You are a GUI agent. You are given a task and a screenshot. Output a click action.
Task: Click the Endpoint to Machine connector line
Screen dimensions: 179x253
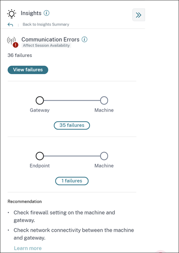click(x=72, y=156)
